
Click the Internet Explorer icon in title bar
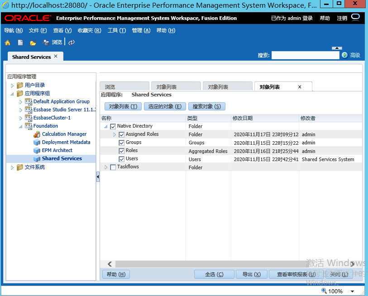pyautogui.click(x=5, y=5)
